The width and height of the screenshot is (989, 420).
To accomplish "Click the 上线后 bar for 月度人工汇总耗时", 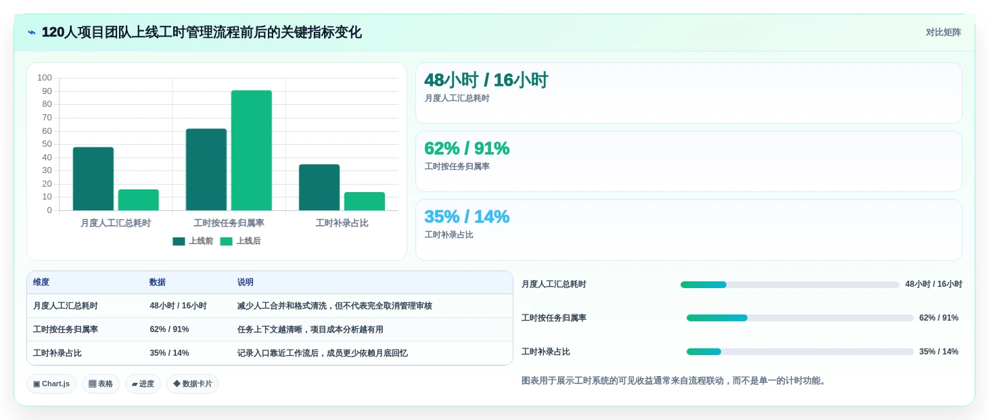I will pos(139,200).
